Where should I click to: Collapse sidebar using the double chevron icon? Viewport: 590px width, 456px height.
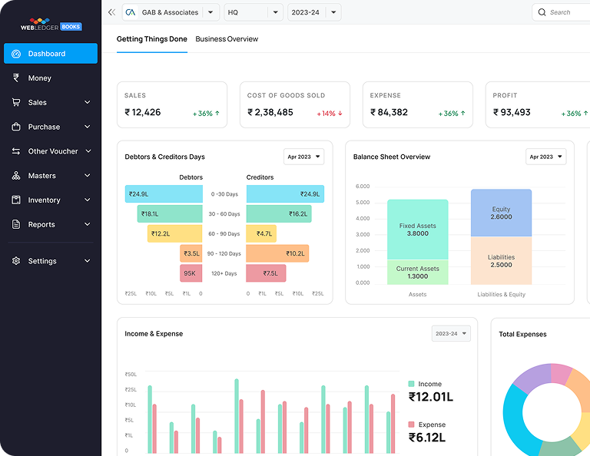tap(112, 12)
